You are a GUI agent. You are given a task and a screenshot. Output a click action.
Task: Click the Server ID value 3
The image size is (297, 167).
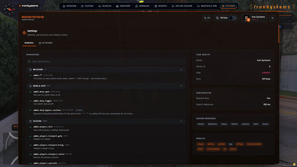269,67
